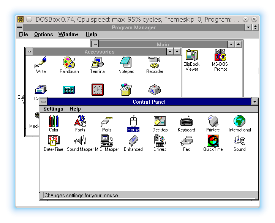Screen dimensions: 275x223
Task: Open Program Manager control menu box
Action: click(x=19, y=27)
